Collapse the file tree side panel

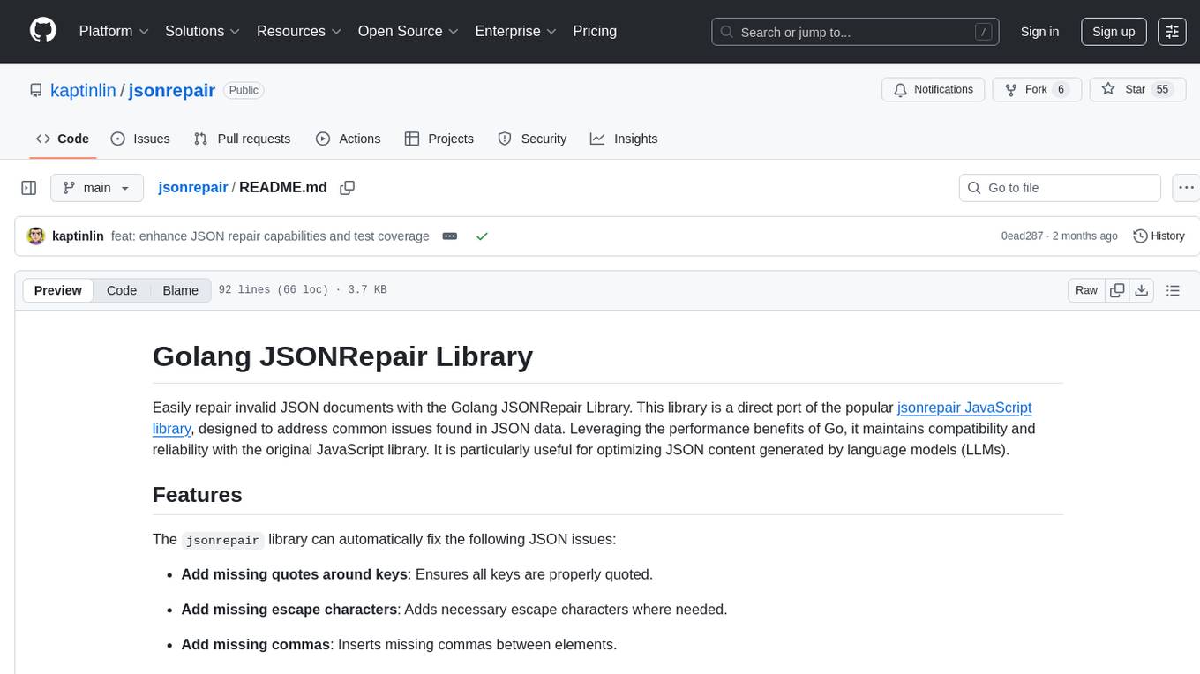pos(29,188)
